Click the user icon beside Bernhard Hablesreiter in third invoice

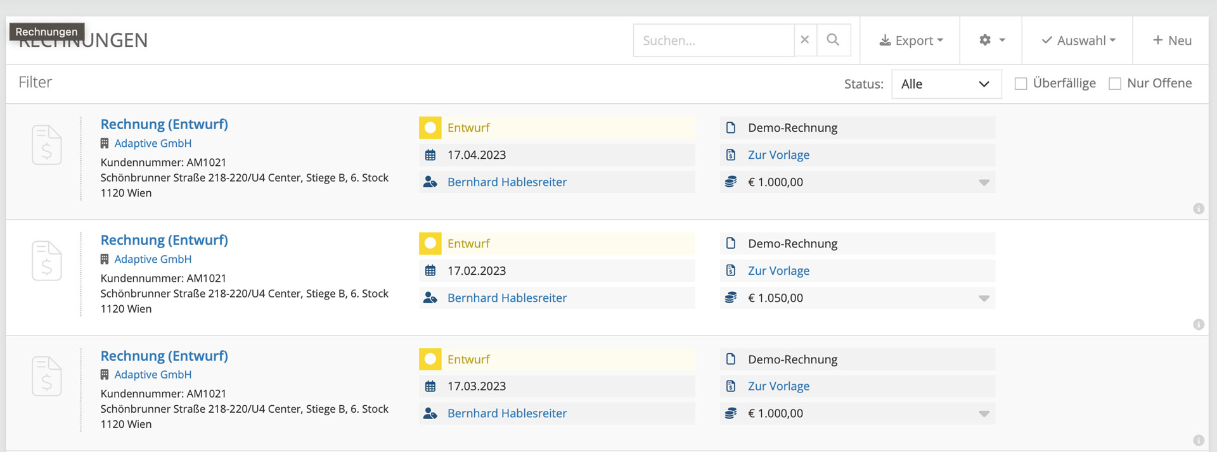[430, 413]
